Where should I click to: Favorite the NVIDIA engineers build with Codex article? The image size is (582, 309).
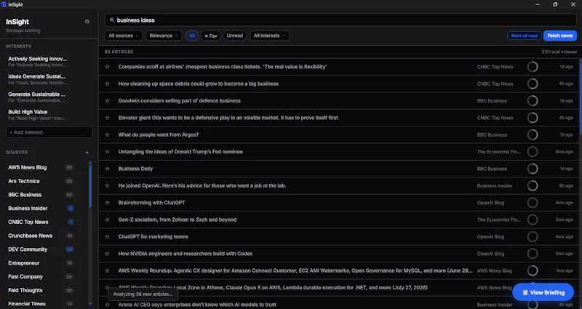(107, 254)
